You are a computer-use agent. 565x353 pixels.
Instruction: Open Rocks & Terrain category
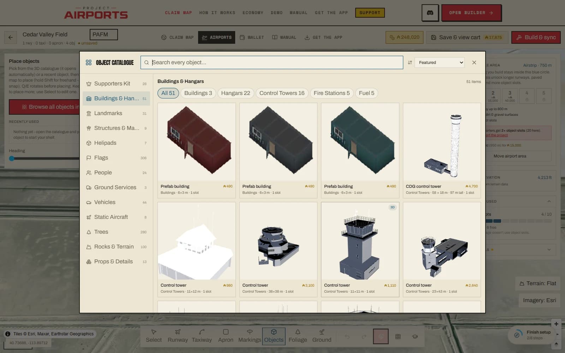click(x=116, y=247)
